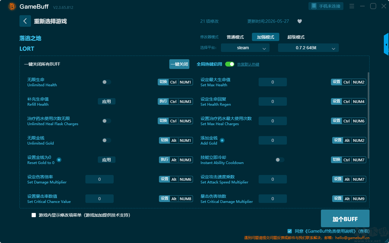389x243 pixels.
Task: Click the Alt NUM9 hotkey for Critical Damage
Action: [x=349, y=199]
